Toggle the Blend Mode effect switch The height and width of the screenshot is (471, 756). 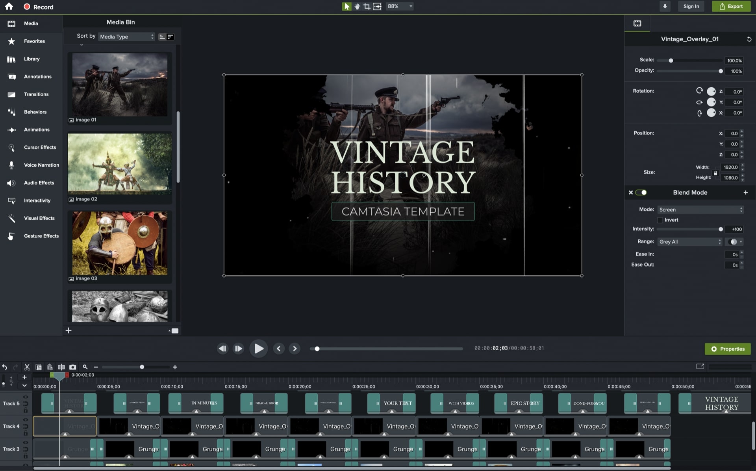coord(641,192)
